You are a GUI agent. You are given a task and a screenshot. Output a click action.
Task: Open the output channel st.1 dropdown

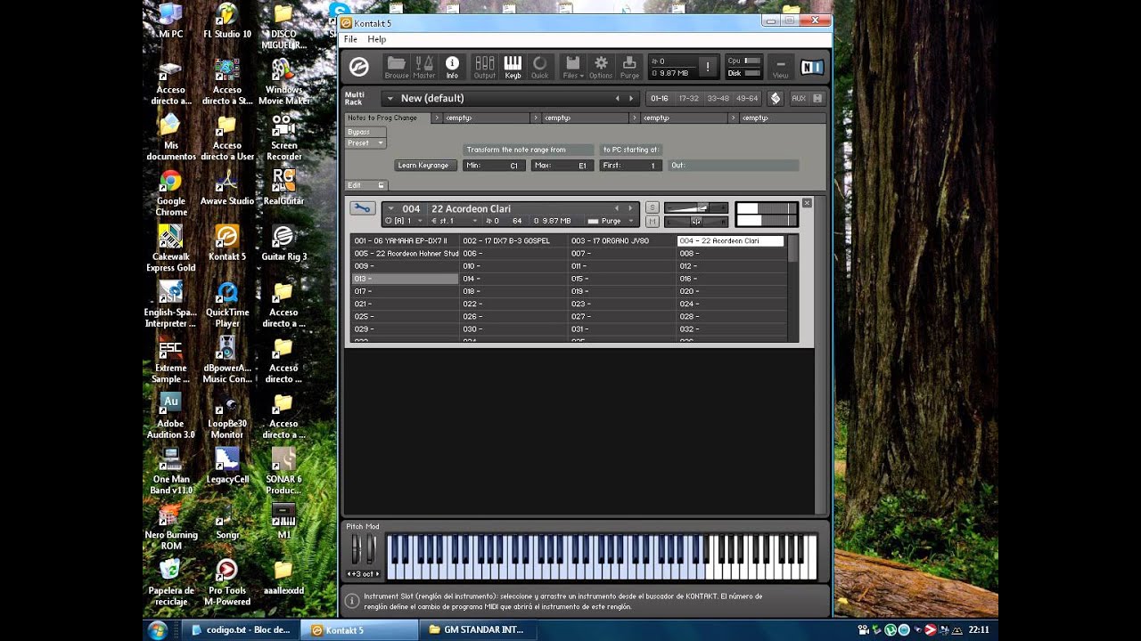point(454,221)
